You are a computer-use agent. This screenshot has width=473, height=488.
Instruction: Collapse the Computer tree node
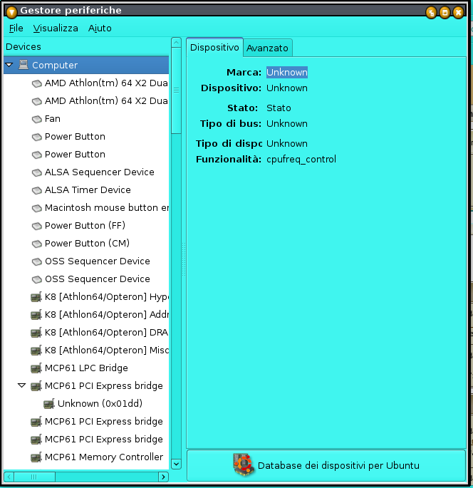point(9,65)
